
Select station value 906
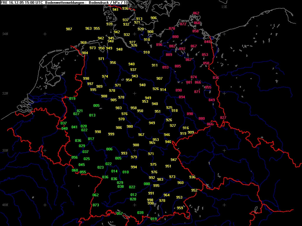click(x=153, y=18)
